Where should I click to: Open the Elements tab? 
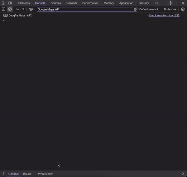(24, 3)
